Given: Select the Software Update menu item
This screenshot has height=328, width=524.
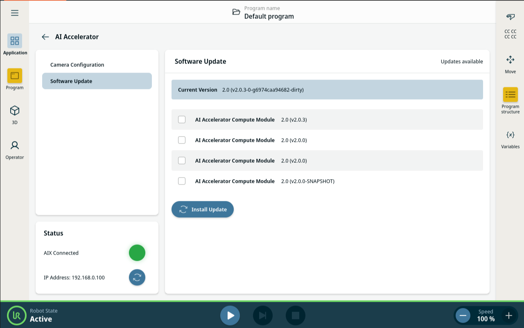Looking at the screenshot, I should pos(97,81).
